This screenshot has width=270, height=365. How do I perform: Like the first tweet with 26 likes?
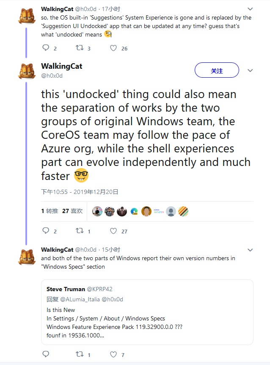[113, 48]
